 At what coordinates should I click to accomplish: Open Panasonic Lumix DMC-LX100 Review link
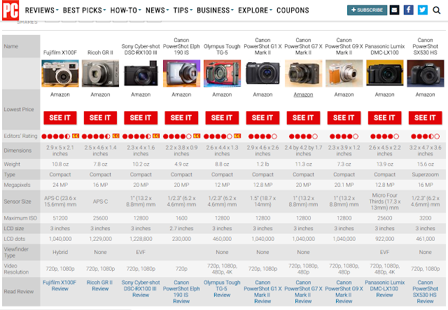coord(384,288)
